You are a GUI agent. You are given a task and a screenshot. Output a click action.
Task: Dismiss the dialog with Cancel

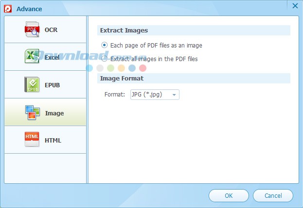(273, 196)
